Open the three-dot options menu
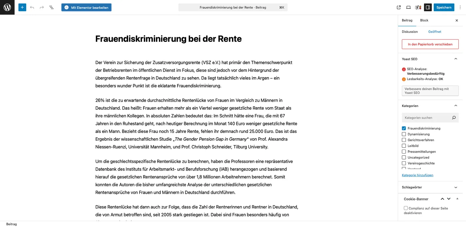Image resolution: width=466 pixels, height=227 pixels. [460, 7]
